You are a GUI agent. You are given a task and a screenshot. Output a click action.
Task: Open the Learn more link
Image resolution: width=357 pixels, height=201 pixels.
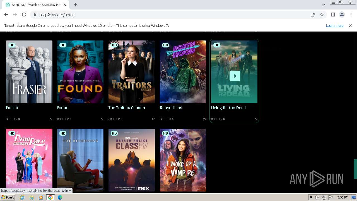click(335, 25)
